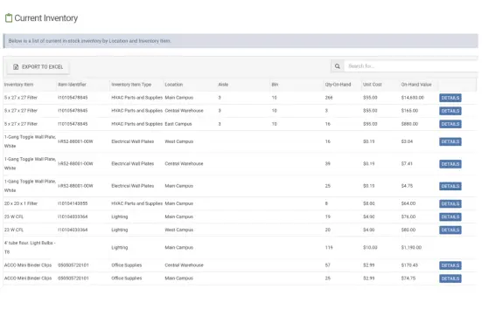Sort by Qty-On-Hand column header
Image resolution: width=482 pixels, height=316 pixels.
point(338,85)
